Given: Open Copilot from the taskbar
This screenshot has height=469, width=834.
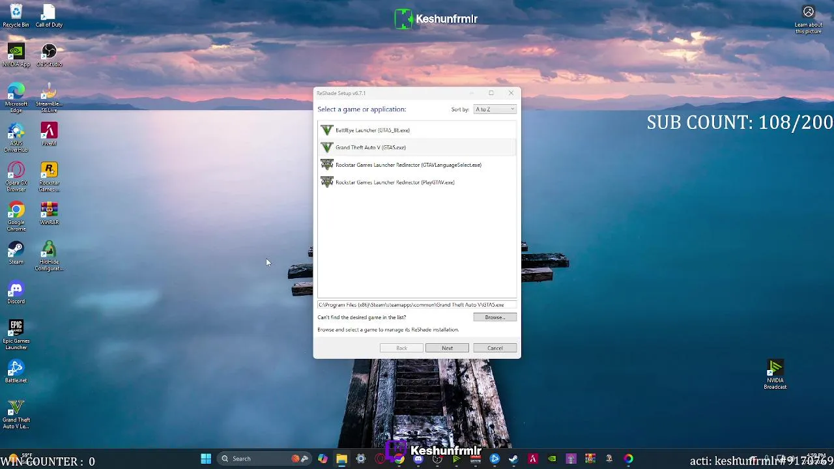Looking at the screenshot, I should tap(323, 459).
